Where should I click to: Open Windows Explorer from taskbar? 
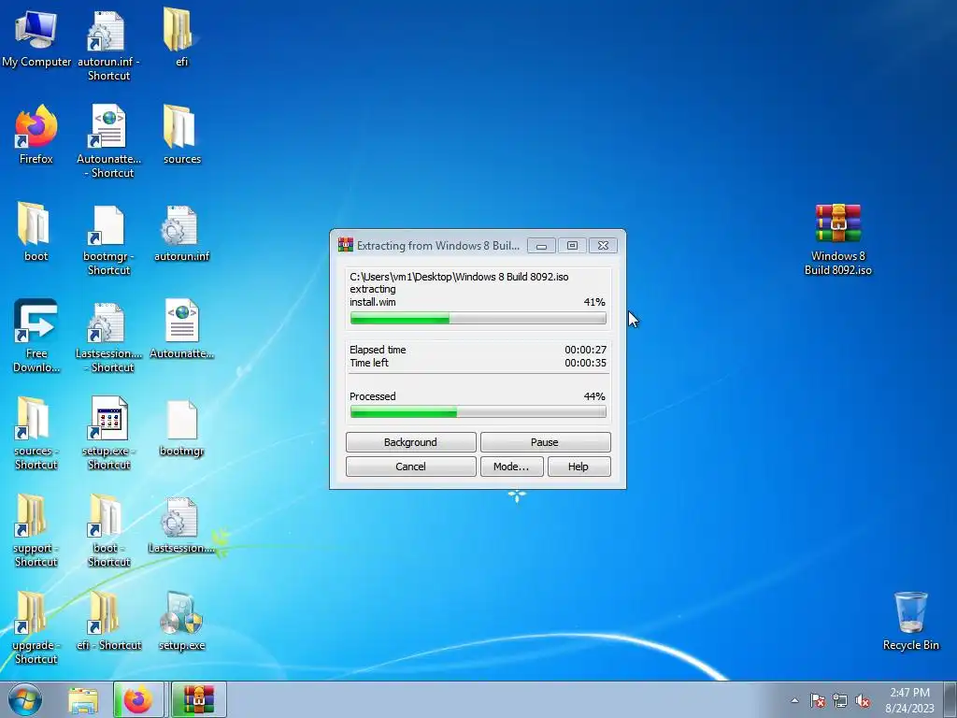82,699
